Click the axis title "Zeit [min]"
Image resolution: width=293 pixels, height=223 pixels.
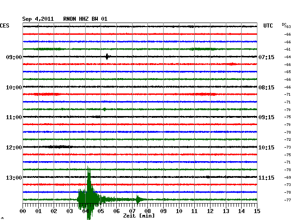click(139, 216)
